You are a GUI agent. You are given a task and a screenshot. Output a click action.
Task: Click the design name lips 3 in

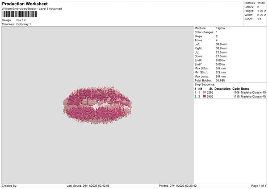22,20
